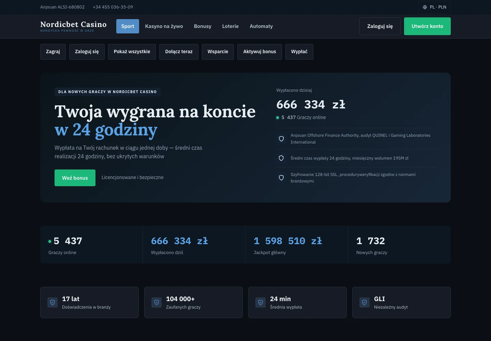Click the shield badge on 24 min card
This screenshot has width=491, height=341.
click(x=261, y=302)
